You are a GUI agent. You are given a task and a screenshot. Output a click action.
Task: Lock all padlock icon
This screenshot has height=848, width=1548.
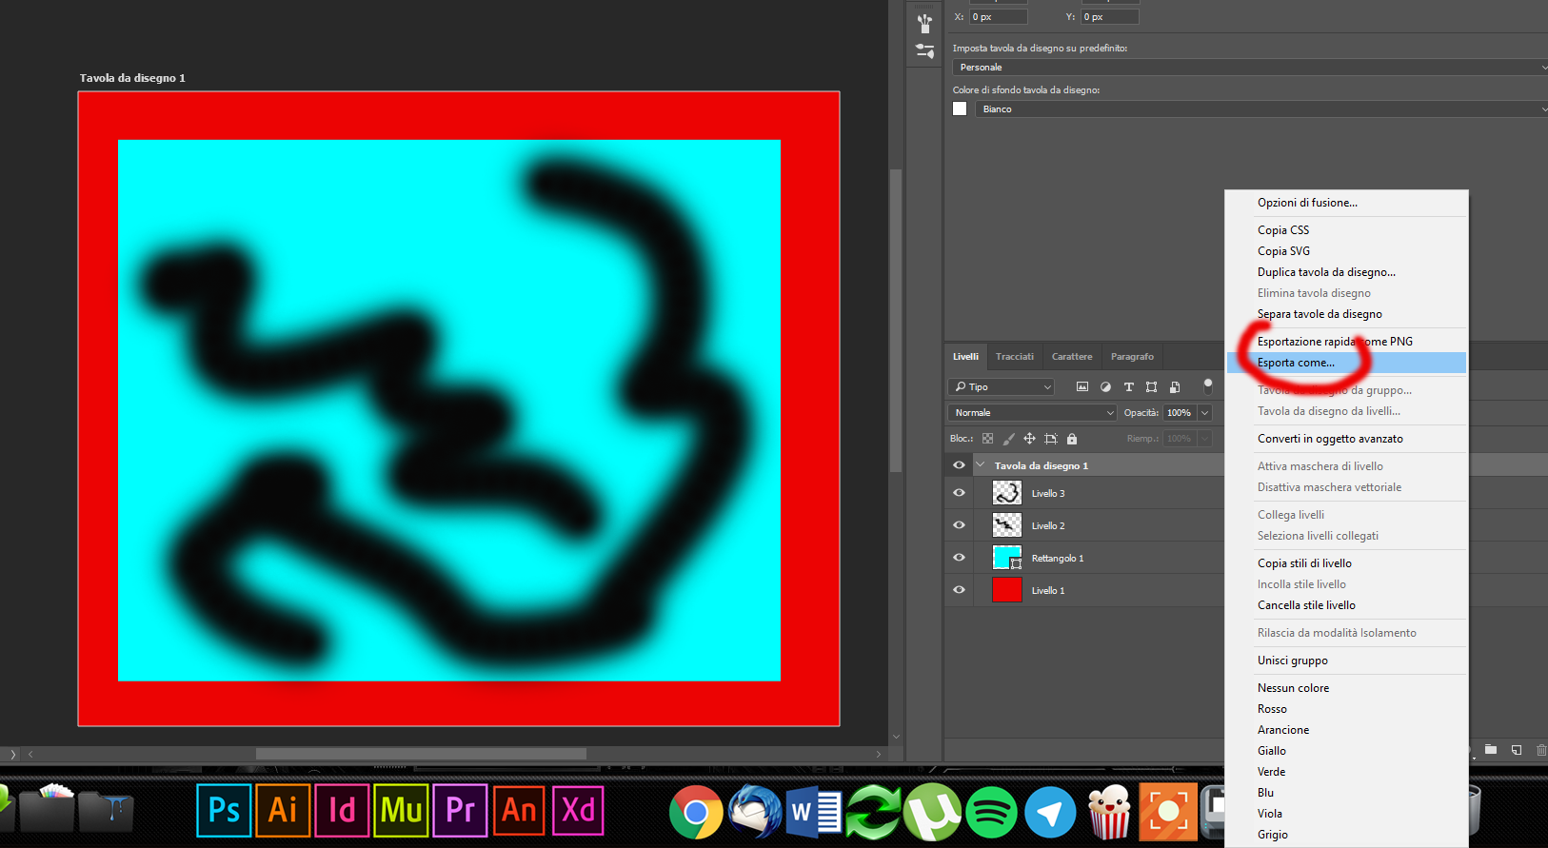1072,439
